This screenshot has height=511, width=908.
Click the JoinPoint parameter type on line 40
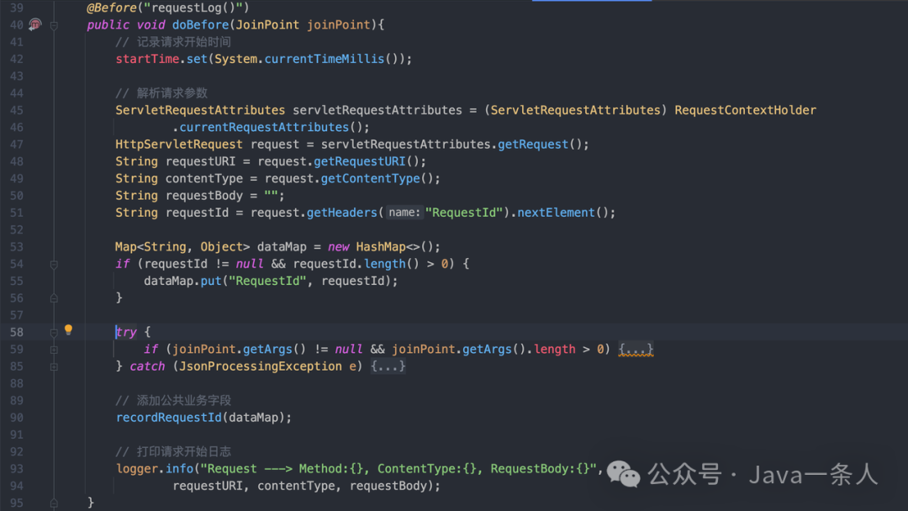click(x=267, y=25)
